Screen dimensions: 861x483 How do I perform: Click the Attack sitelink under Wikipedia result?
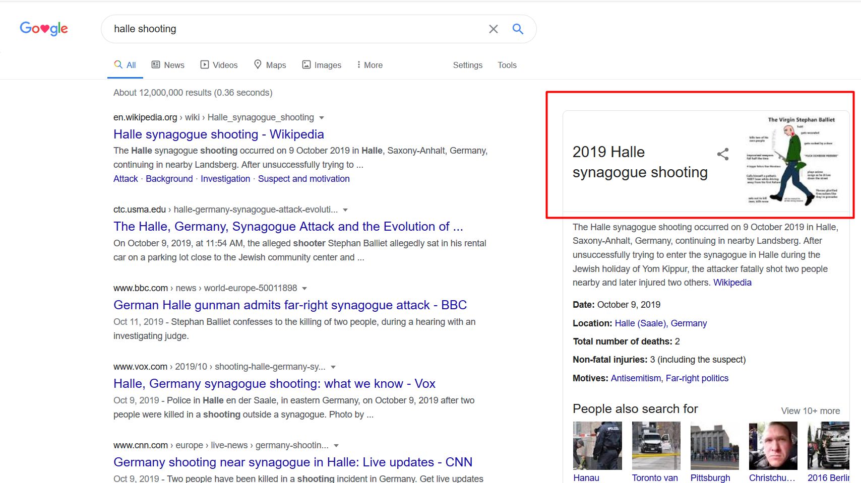(125, 178)
